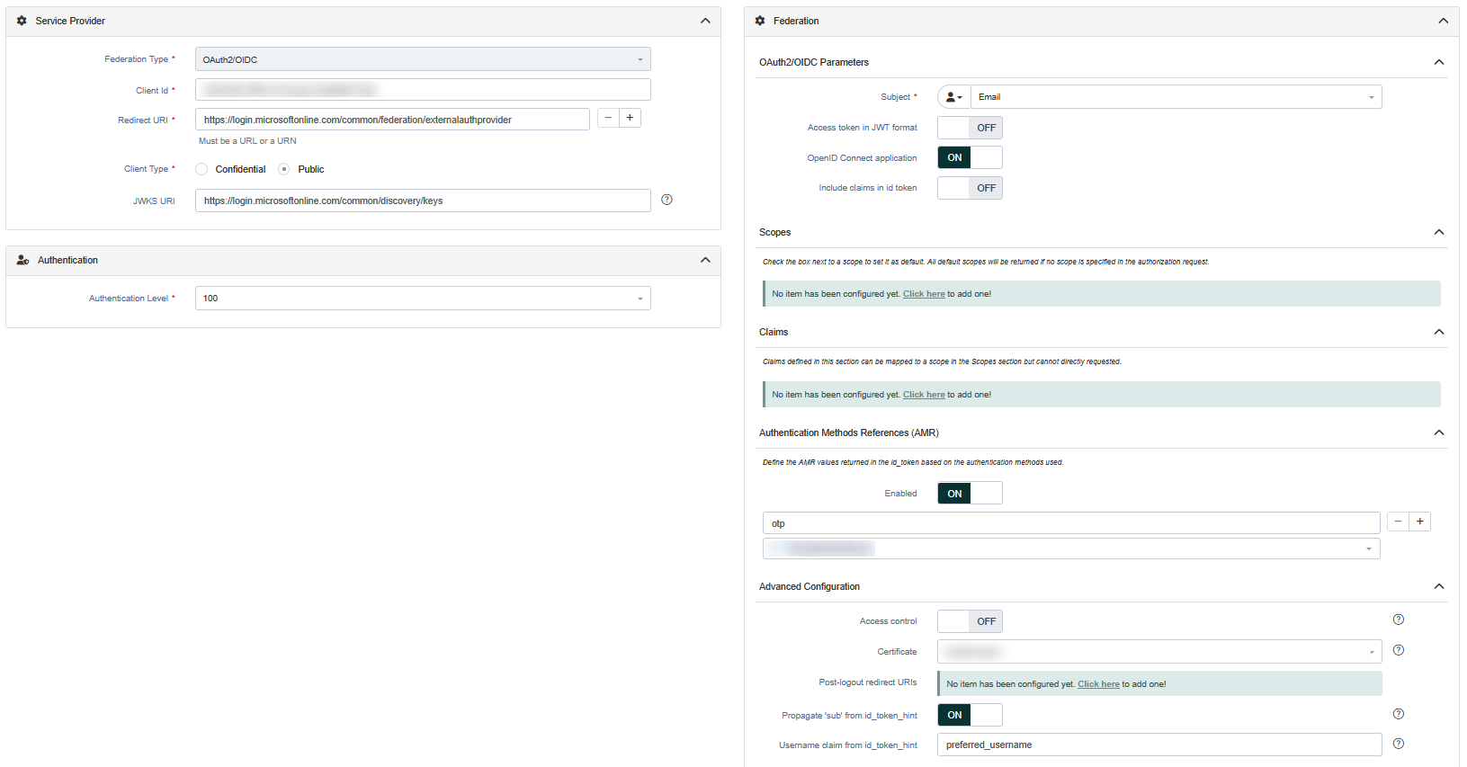The height and width of the screenshot is (767, 1467).
Task: Click the Authentication user-lock icon
Action: click(23, 260)
